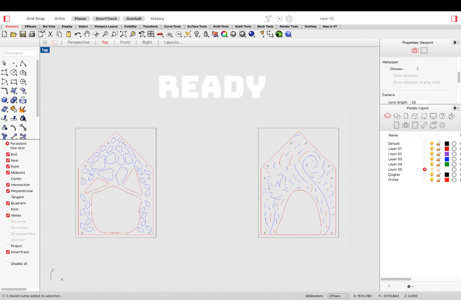The width and height of the screenshot is (461, 300).
Task: Make Çizgiler the current layer via its radio
Action: [425, 174]
